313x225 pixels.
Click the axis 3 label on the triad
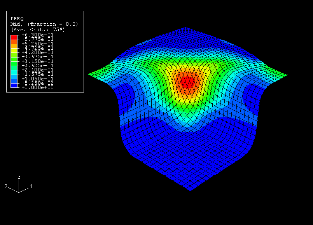tap(19, 177)
